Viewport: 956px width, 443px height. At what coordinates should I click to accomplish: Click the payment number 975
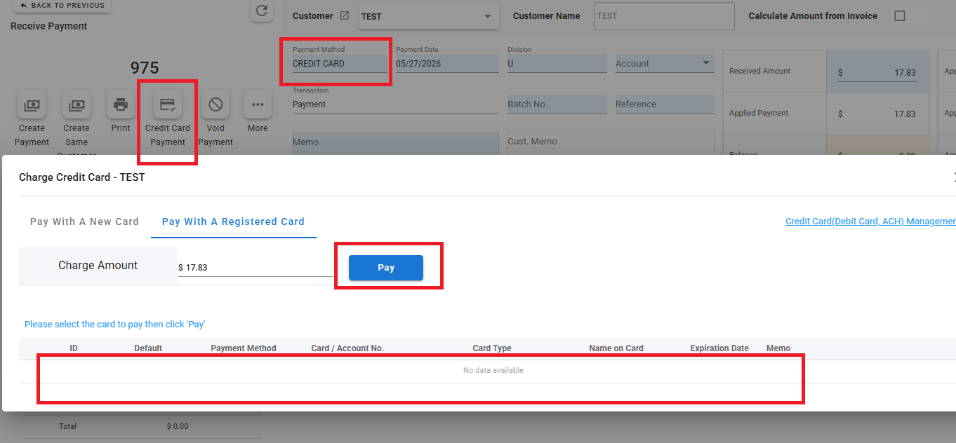click(145, 68)
